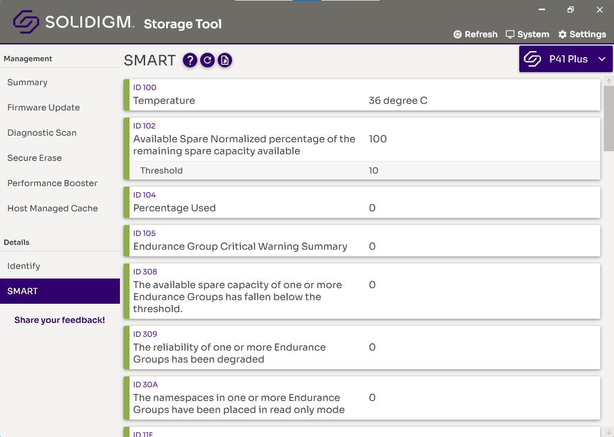This screenshot has height=437, width=614.
Task: Select the SMART sidebar item
Action: (x=60, y=291)
